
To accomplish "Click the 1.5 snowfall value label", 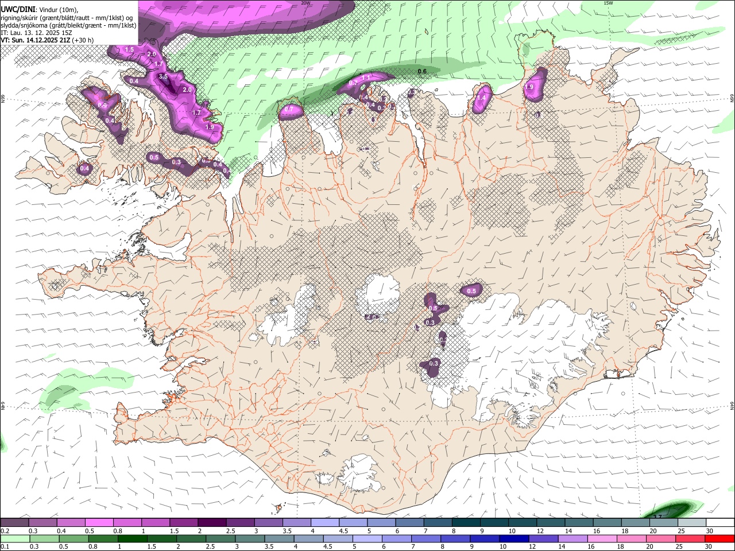I will coord(129,50).
